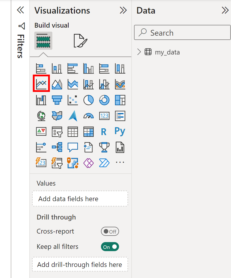Select the Python visual
The height and width of the screenshot is (278, 231).
tap(120, 132)
